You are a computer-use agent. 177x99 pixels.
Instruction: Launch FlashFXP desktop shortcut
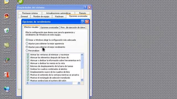click(x=7, y=62)
